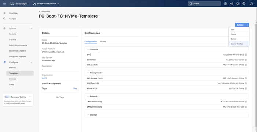257x132 pixels.
Task: Open Servers under Operate
Action: pos(12,34)
